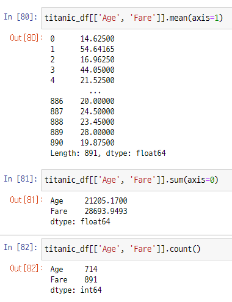Image resolution: width=232 pixels, height=302 pixels.
Task: Click the row index 890
Action: pyautogui.click(x=57, y=142)
